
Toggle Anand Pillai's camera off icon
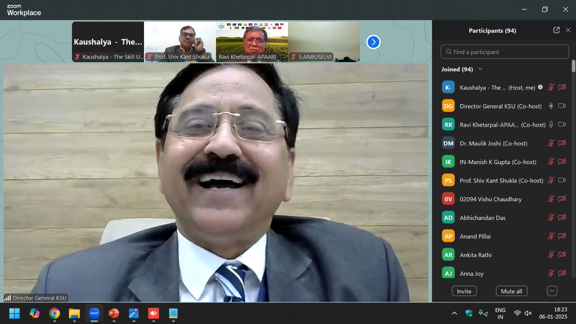click(562, 236)
